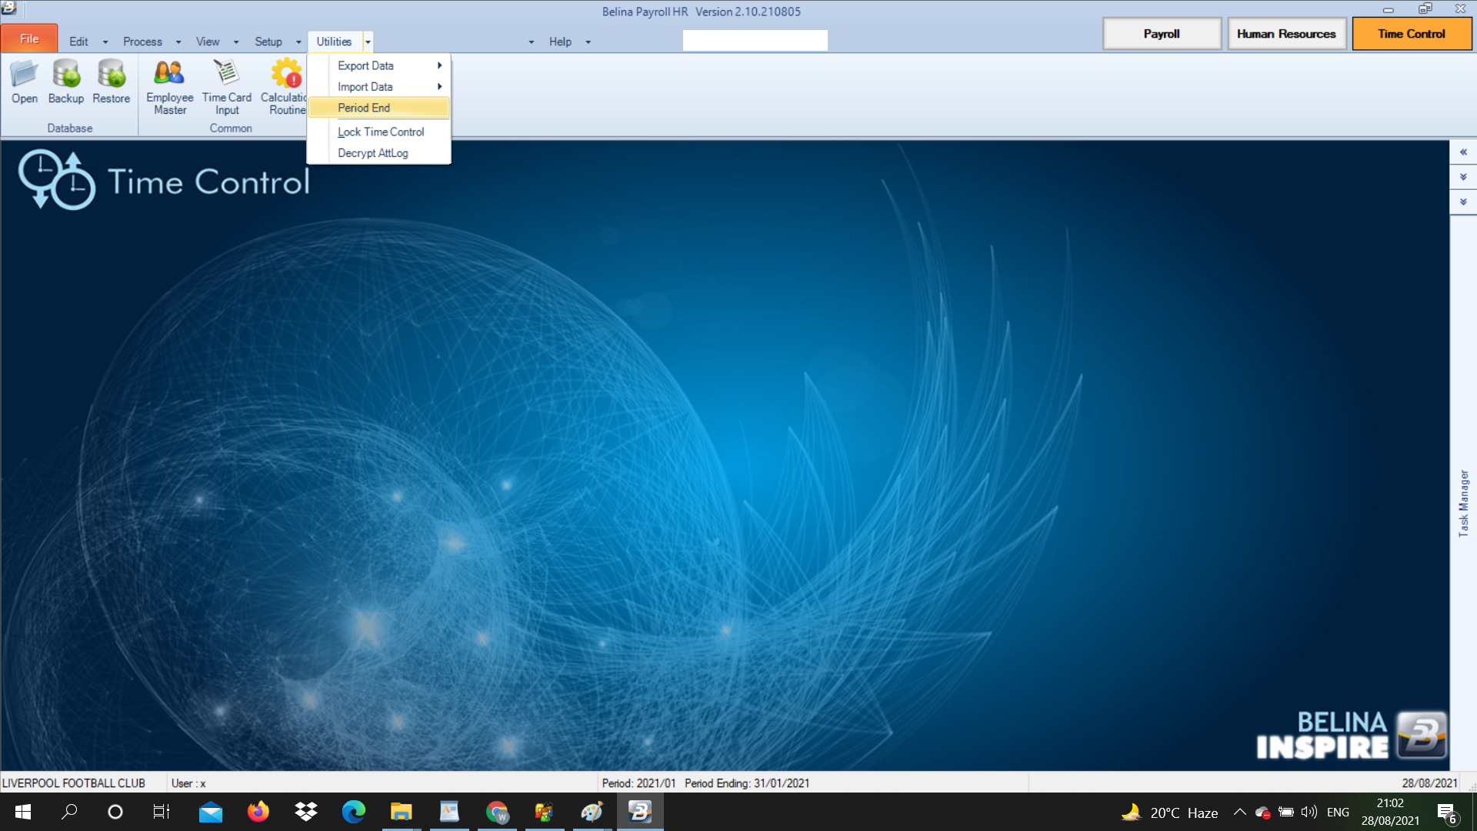Open the Help menu

(560, 42)
